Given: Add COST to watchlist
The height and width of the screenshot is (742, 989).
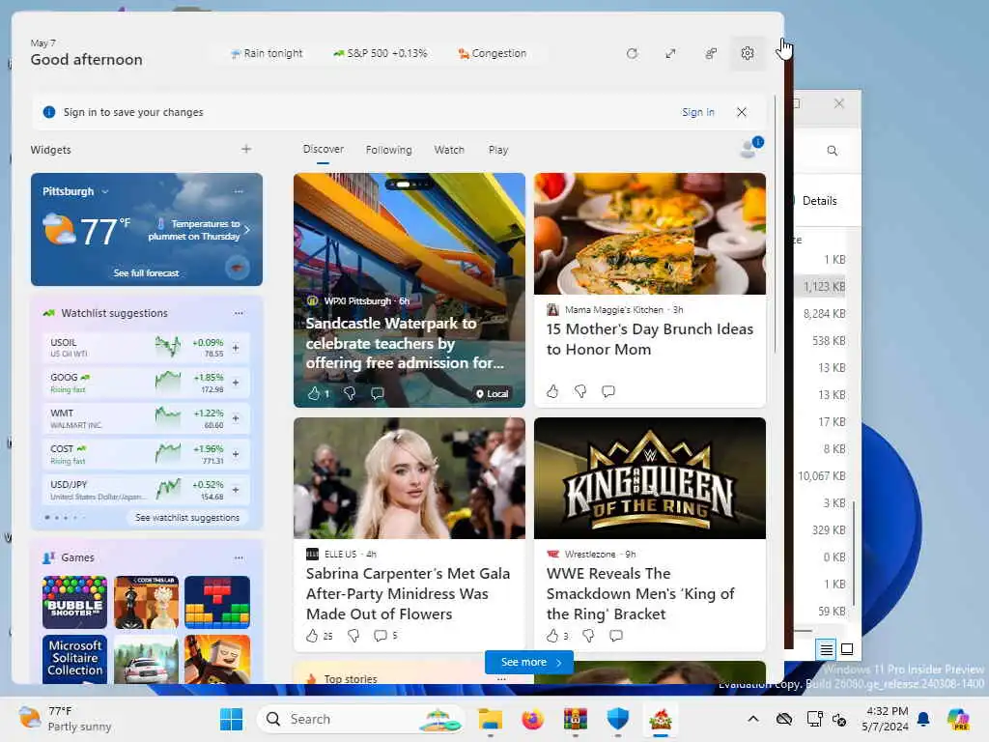Looking at the screenshot, I should pyautogui.click(x=236, y=454).
